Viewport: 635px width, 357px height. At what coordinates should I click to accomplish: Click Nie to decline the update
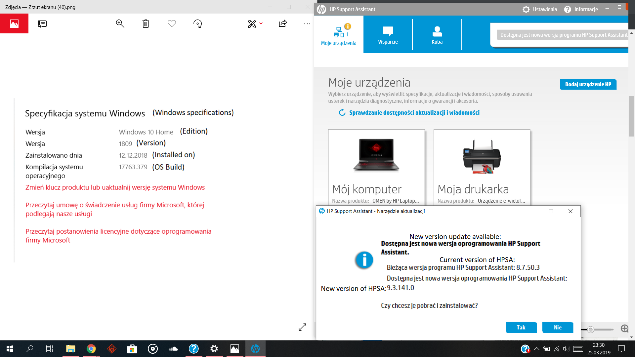click(558, 327)
